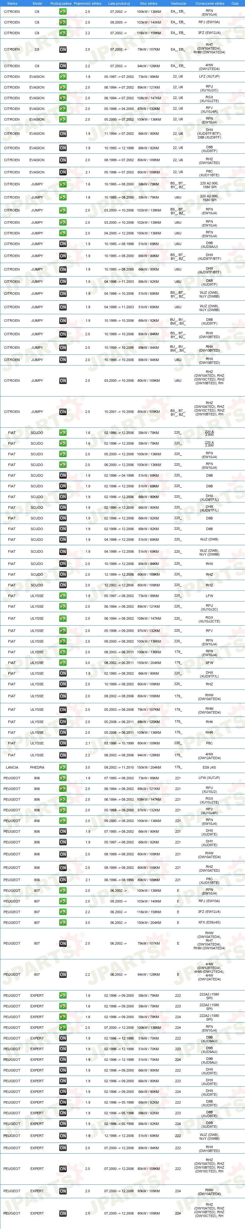Click diesel icon in Peugeot Expert 12.1998 WJZ row
The image size is (245, 1229).
(63, 1136)
